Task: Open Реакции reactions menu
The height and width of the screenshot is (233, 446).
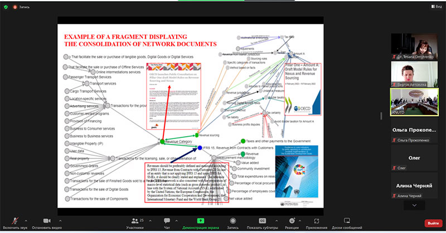Action: click(x=292, y=223)
